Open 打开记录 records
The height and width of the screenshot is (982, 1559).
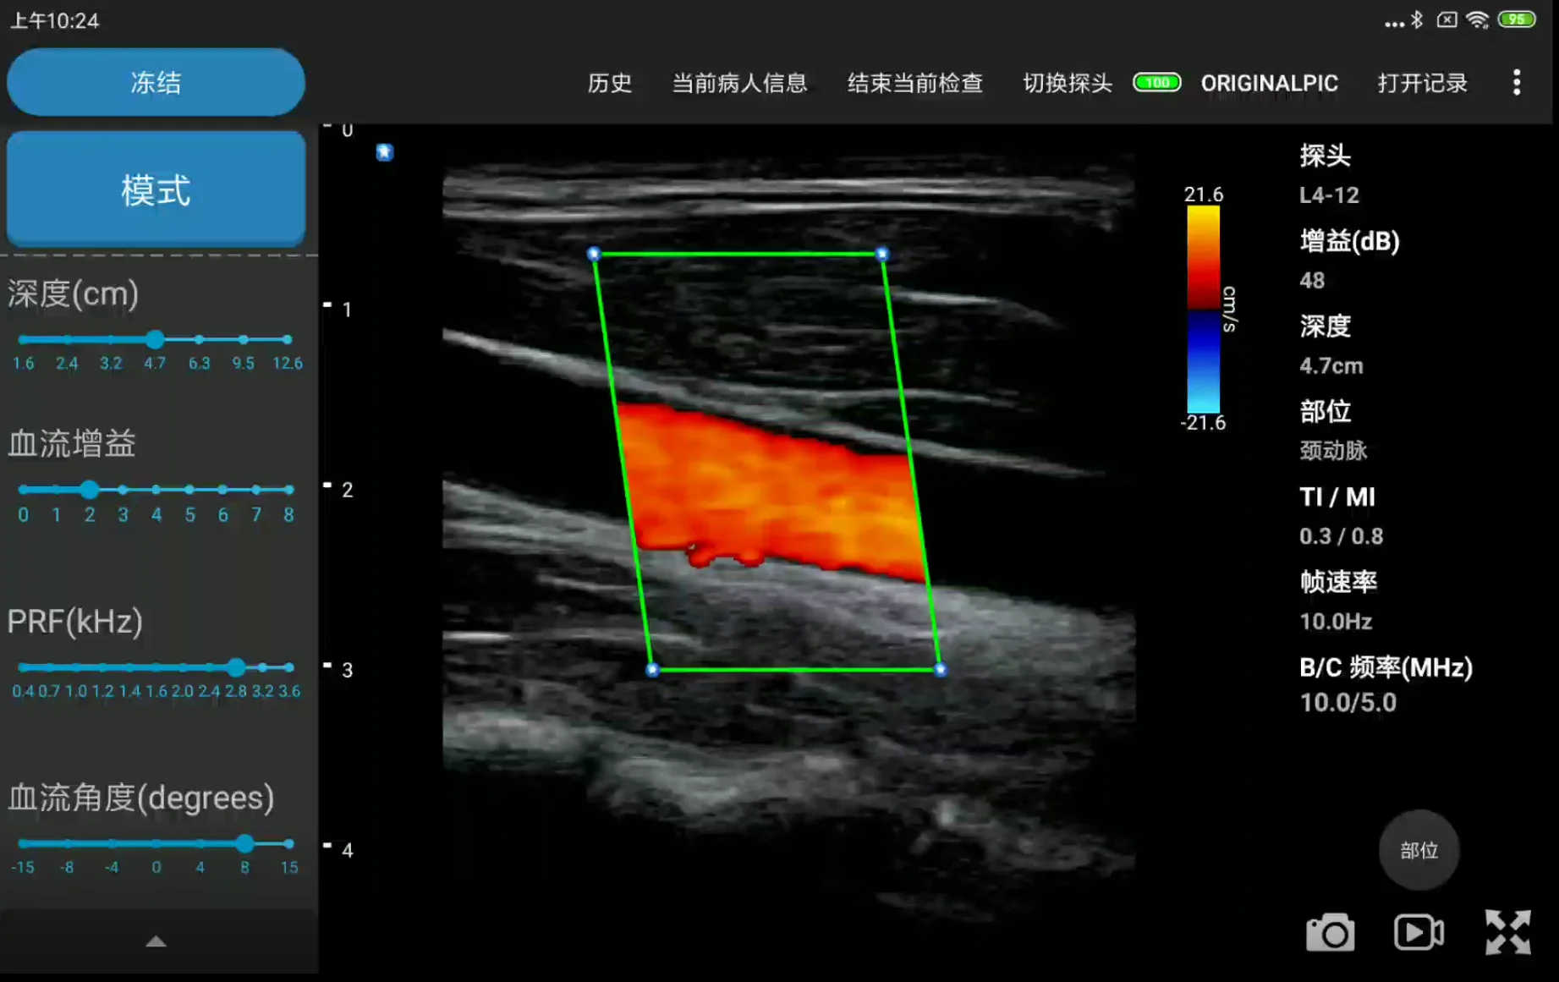1422,83
